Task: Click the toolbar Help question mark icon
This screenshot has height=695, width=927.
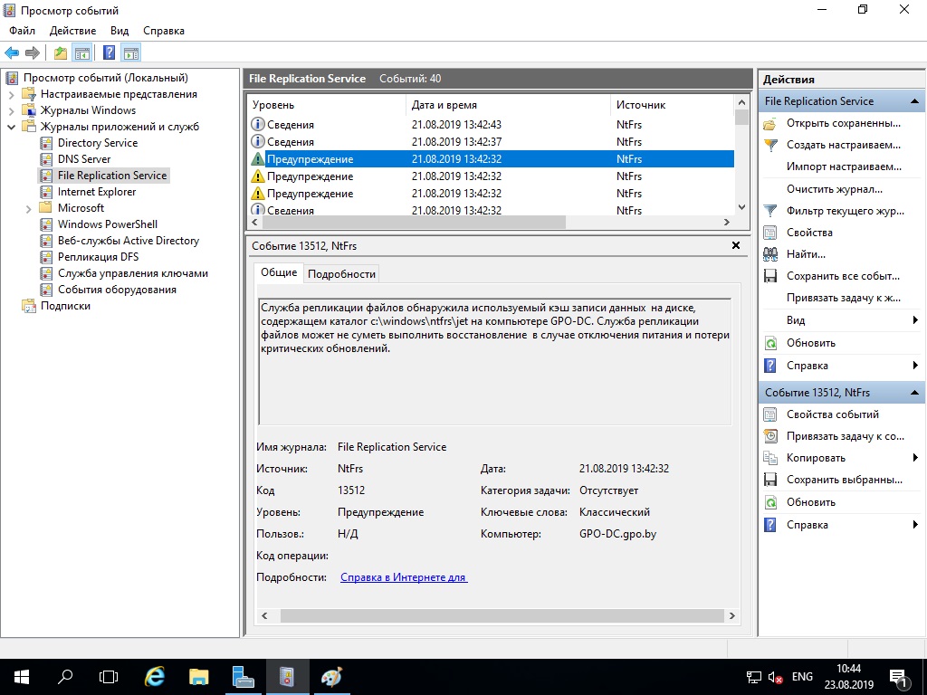Action: (x=109, y=52)
